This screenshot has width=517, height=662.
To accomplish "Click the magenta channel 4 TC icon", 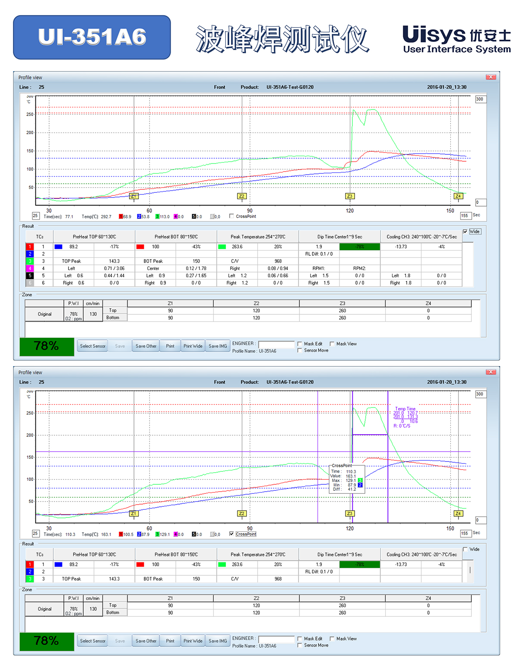I will tap(30, 268).
